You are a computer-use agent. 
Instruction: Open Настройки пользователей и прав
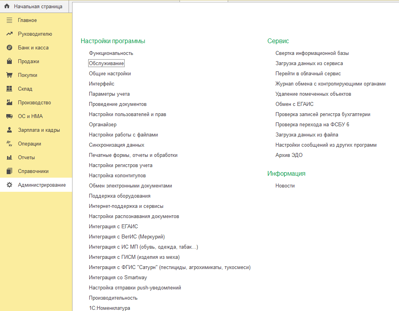[127, 114]
